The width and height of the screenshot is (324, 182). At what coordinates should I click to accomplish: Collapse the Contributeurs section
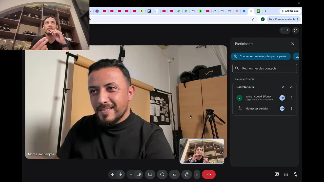click(x=291, y=87)
